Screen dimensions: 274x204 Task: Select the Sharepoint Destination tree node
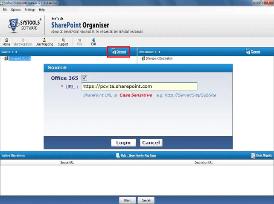[159, 58]
